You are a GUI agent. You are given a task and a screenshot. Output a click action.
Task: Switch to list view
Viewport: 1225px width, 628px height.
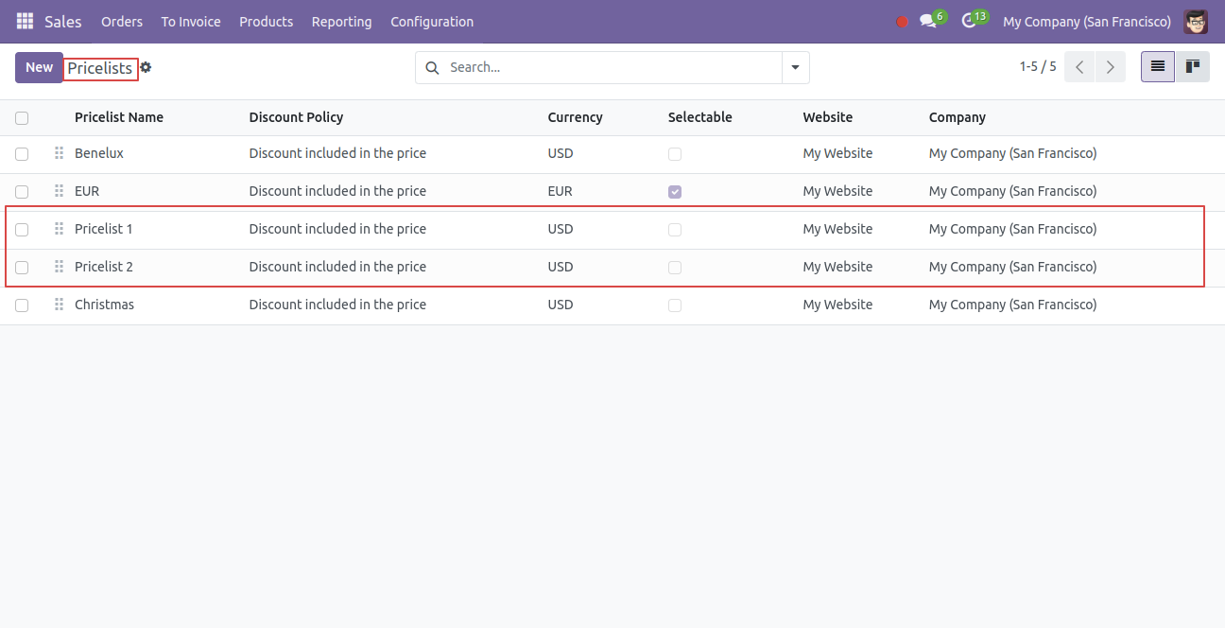click(1158, 67)
